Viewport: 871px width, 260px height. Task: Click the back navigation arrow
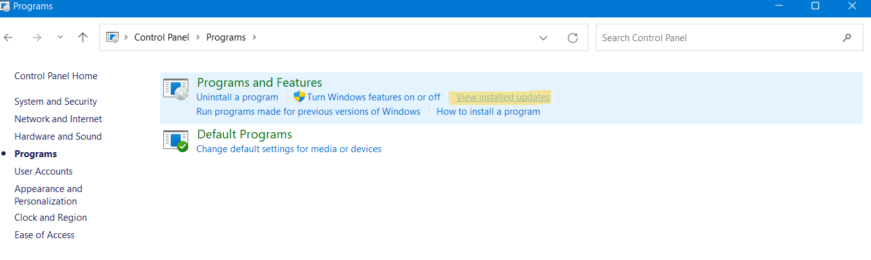pos(9,37)
